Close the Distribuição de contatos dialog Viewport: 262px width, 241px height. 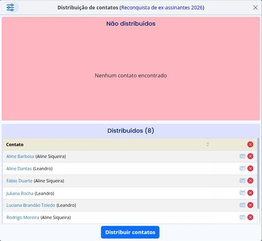coord(255,7)
